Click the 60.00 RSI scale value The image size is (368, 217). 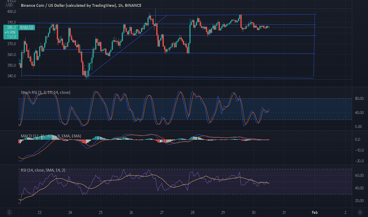(x=359, y=176)
